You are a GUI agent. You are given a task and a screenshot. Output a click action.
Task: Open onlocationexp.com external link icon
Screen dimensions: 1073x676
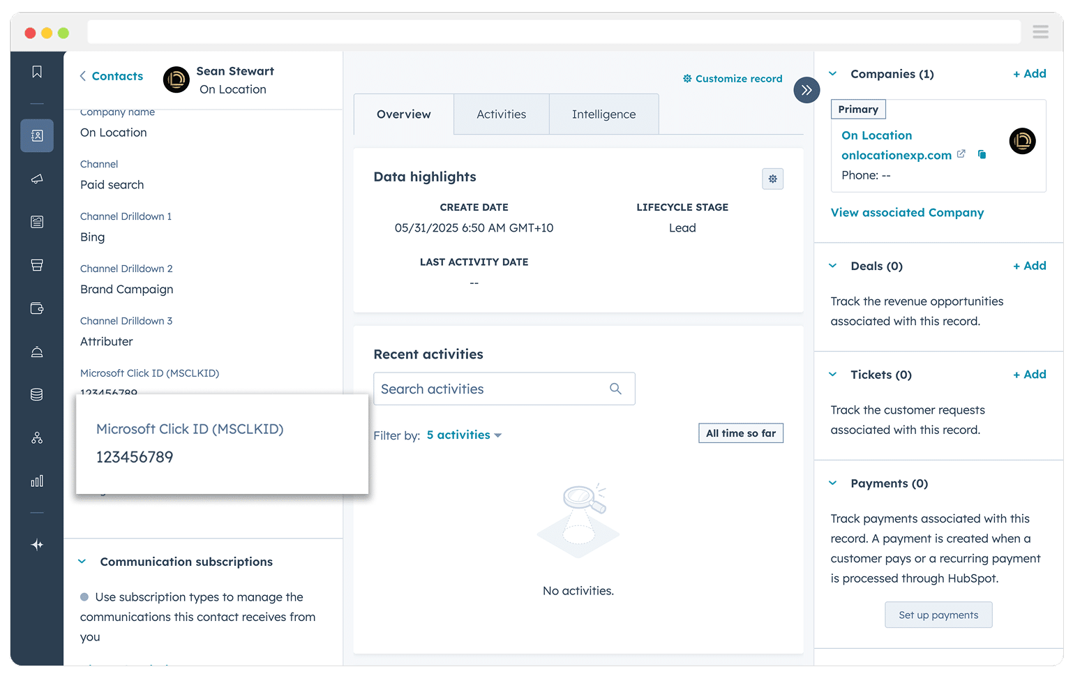tap(961, 154)
